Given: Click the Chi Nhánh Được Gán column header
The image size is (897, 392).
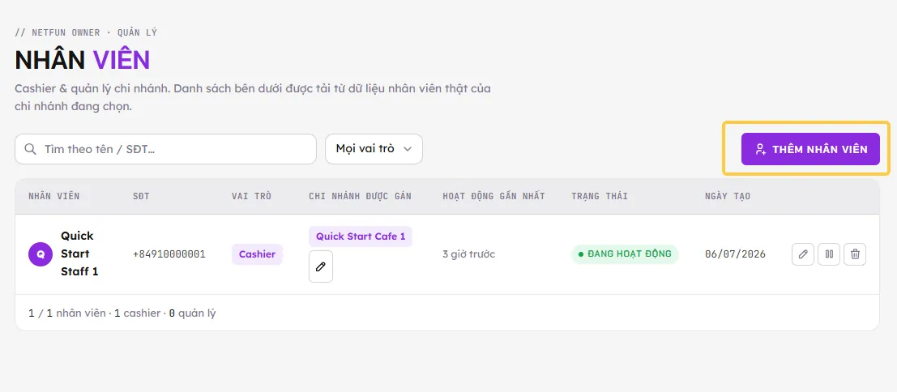Looking at the screenshot, I should pyautogui.click(x=360, y=196).
